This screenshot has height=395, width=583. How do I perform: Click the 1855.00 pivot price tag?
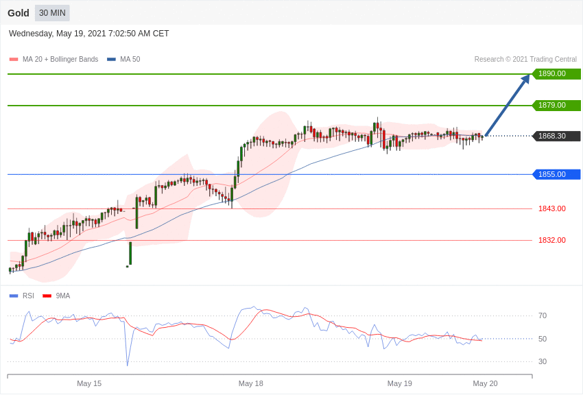[x=557, y=174]
